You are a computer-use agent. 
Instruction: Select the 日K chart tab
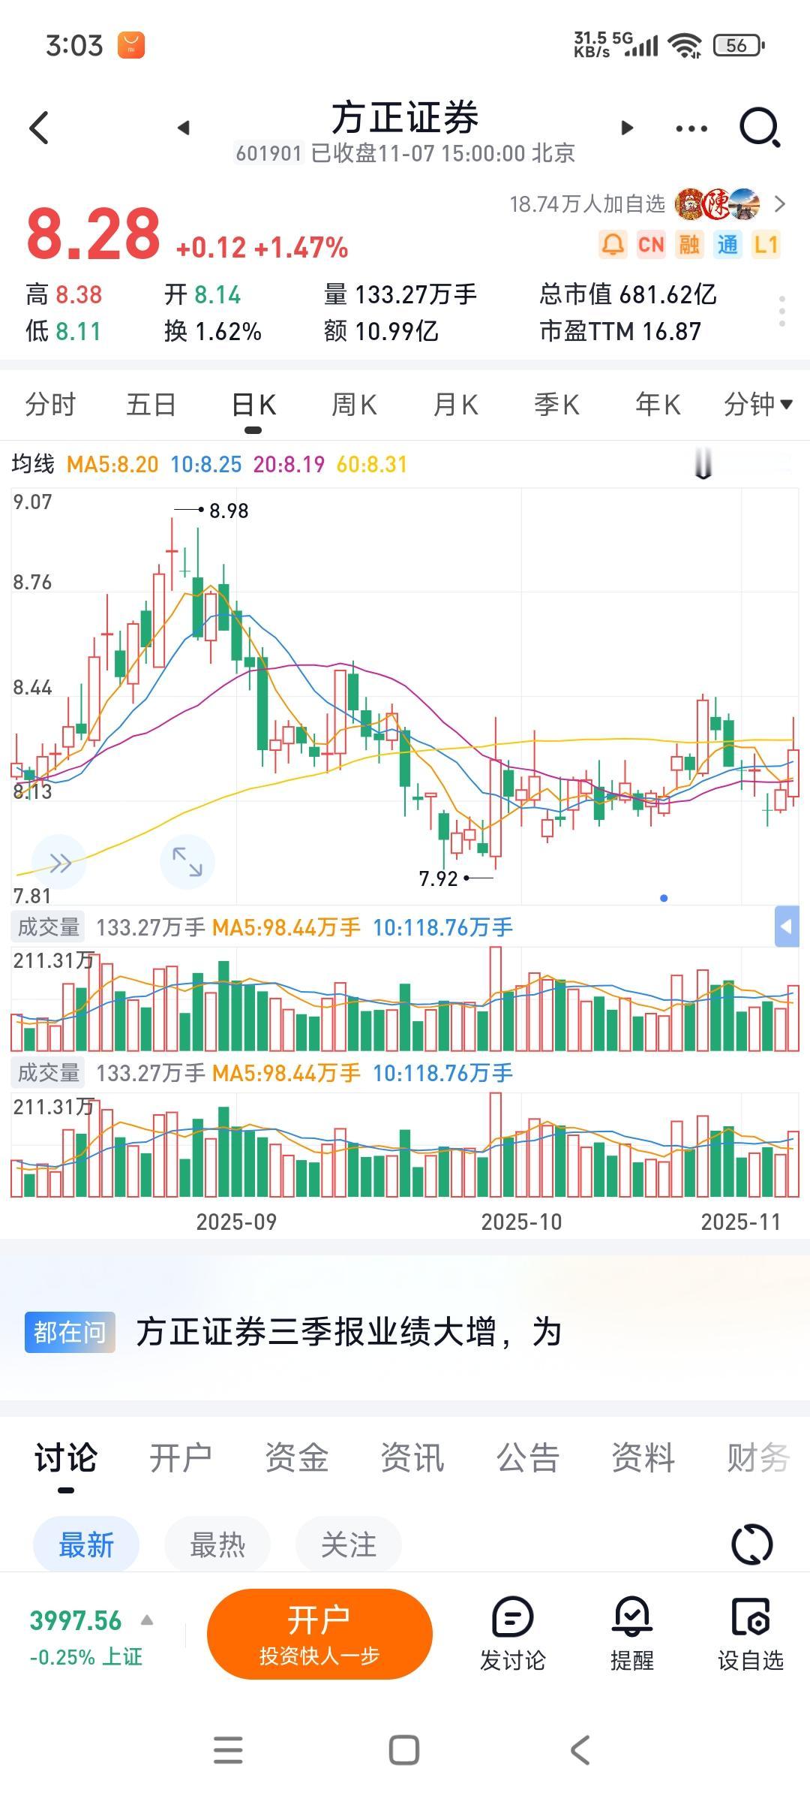coord(253,405)
